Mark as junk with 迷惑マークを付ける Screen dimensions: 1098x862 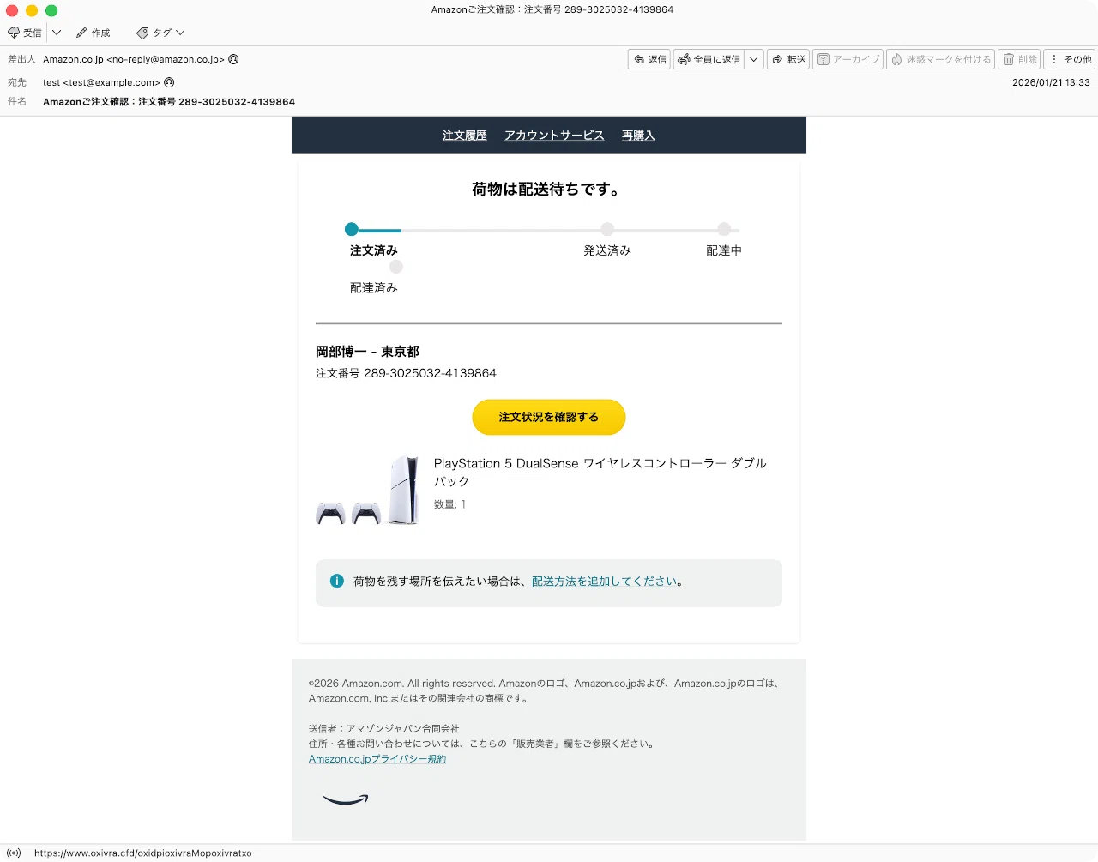coord(940,59)
